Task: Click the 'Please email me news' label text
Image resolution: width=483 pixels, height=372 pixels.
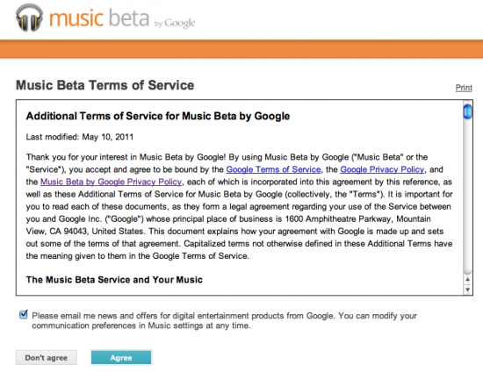Action: [x=224, y=320]
